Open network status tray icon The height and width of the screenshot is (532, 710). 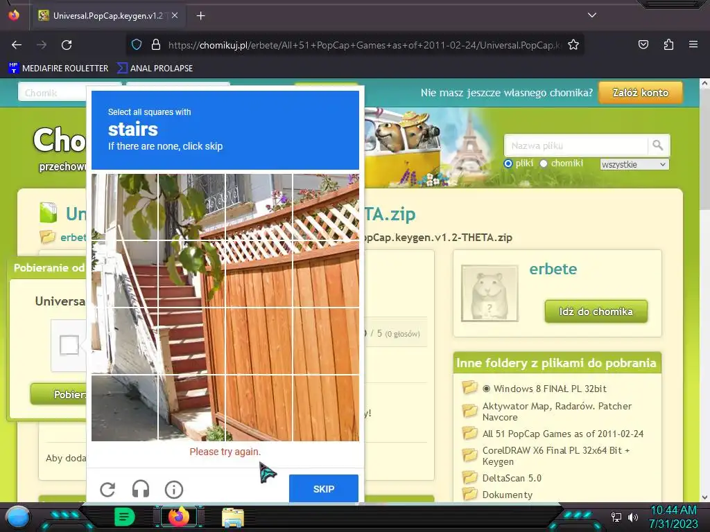tap(616, 517)
